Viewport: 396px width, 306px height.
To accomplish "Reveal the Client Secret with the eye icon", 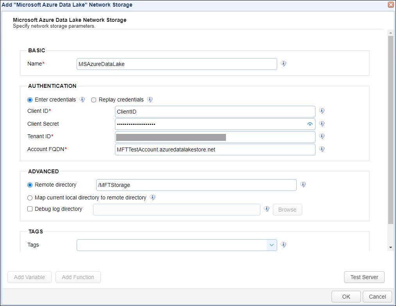I will coord(310,124).
